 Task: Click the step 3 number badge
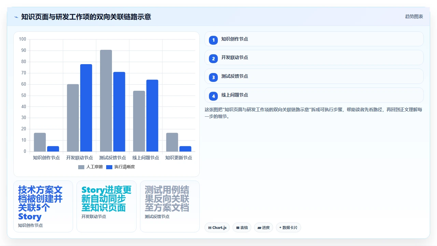[x=213, y=77]
